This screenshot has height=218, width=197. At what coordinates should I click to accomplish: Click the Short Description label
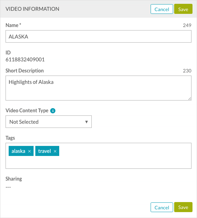[x=25, y=71]
